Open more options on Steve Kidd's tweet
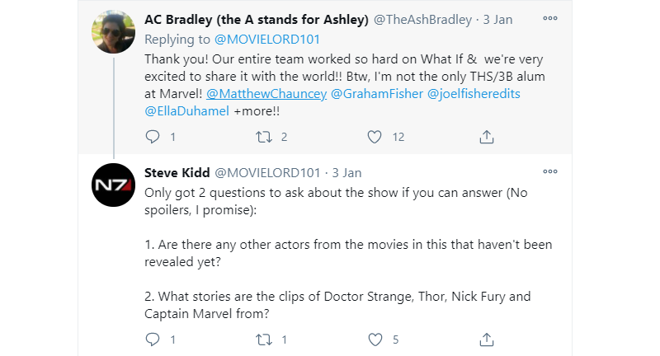The width and height of the screenshot is (660, 356). point(549,171)
